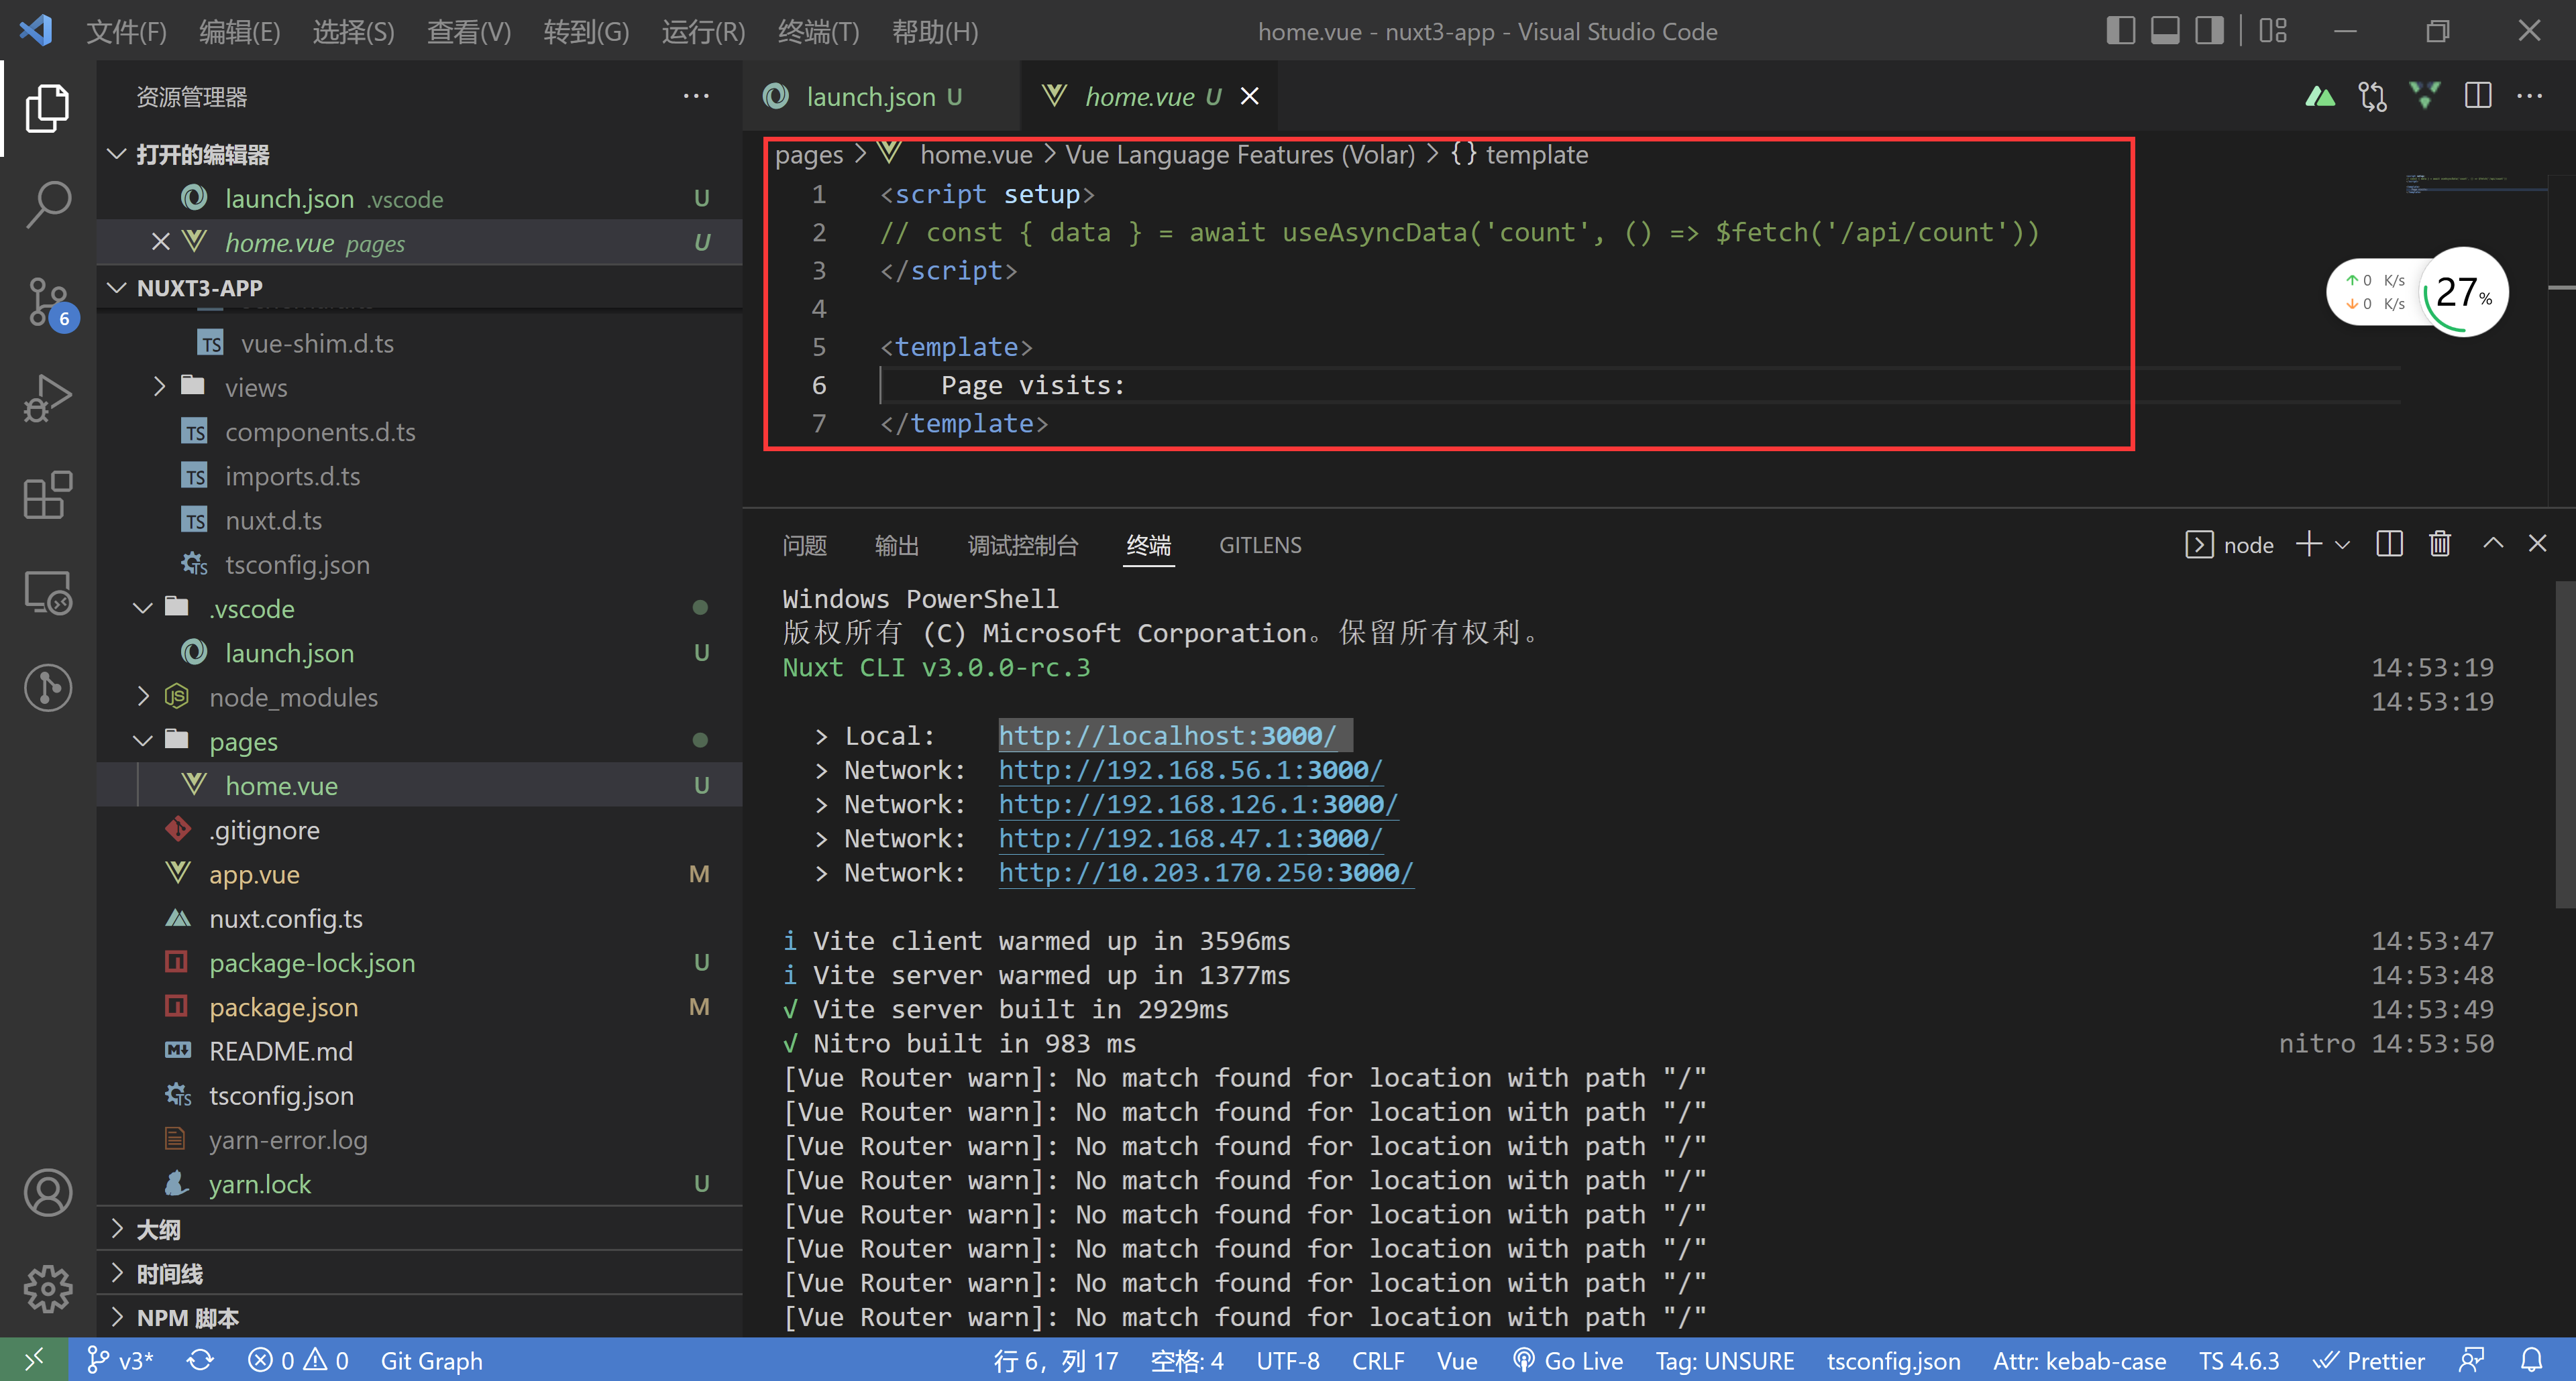The width and height of the screenshot is (2576, 1381).
Task: Switch to the 调试控制台 panel tab
Action: point(1022,544)
